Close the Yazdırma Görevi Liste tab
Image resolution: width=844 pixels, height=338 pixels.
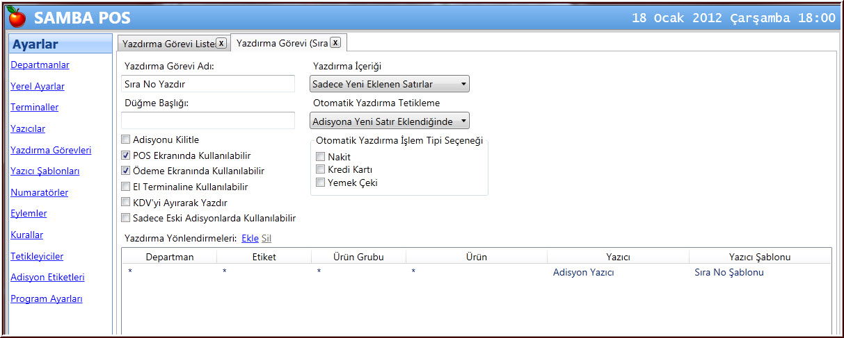pos(221,43)
